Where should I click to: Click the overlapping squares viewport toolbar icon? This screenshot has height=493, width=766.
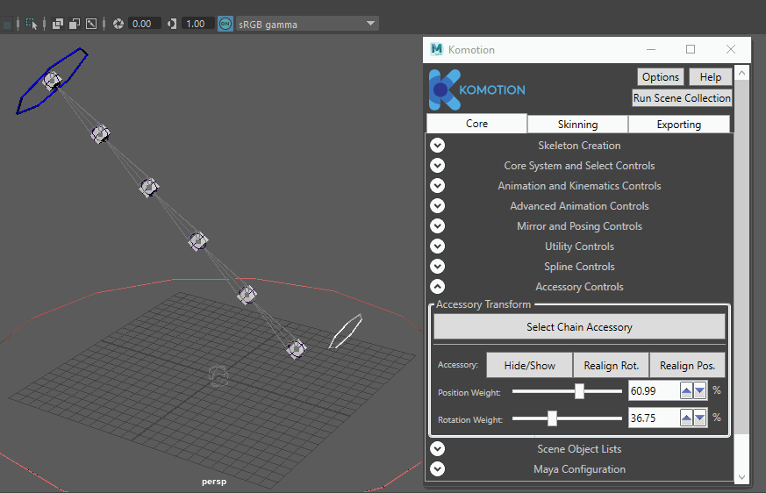pyautogui.click(x=58, y=24)
